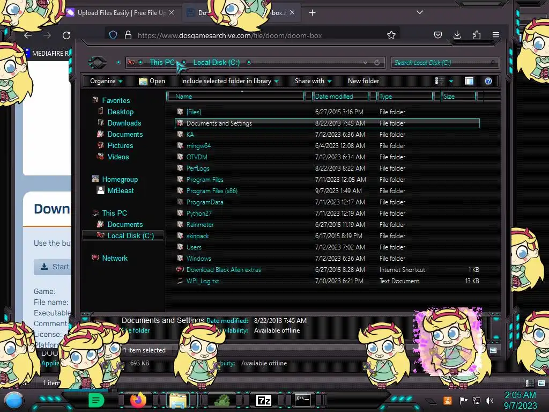The image size is (549, 412).
Task: Open Firefox downloads arrow icon
Action: (457, 35)
